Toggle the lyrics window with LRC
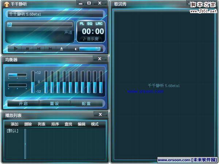 pyautogui.click(x=99, y=24)
